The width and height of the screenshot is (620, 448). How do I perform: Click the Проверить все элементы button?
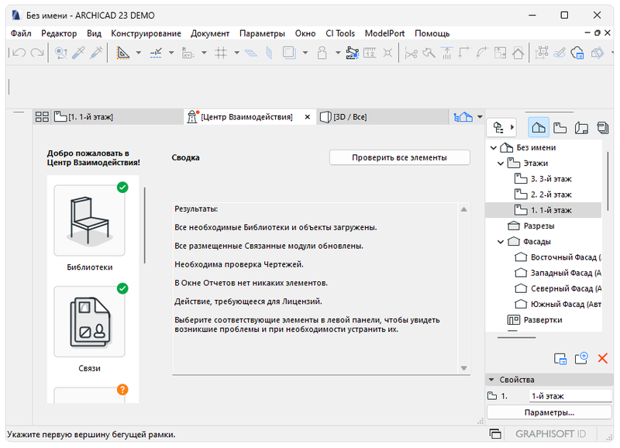click(x=399, y=157)
